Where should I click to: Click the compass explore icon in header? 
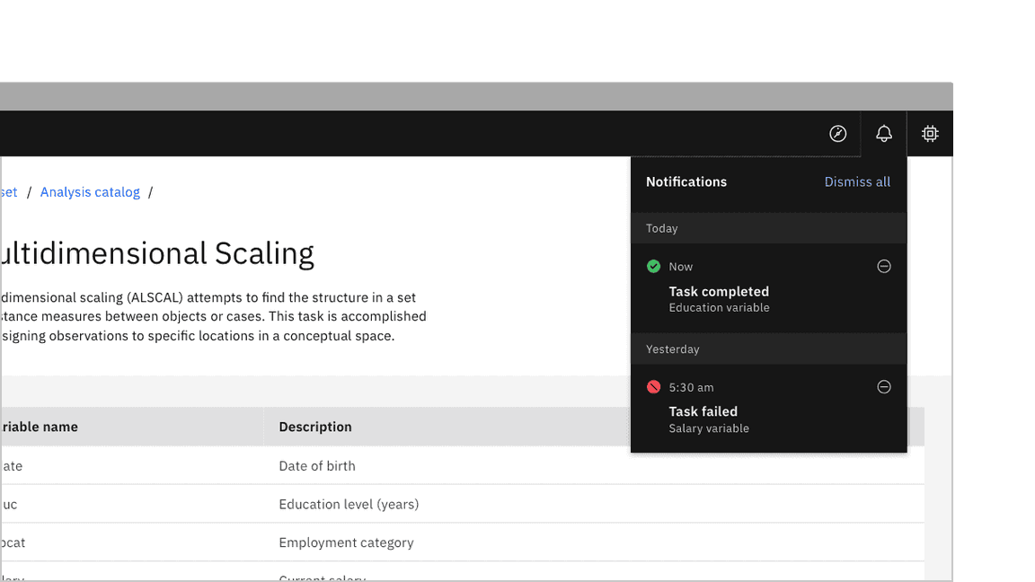(837, 134)
